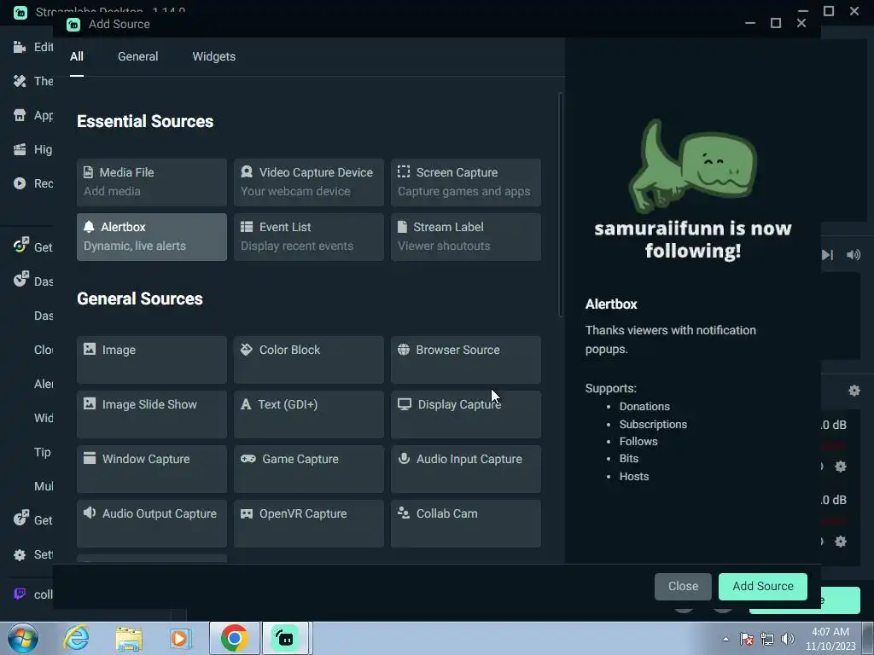Open File Explorer from taskbar

pyautogui.click(x=129, y=638)
